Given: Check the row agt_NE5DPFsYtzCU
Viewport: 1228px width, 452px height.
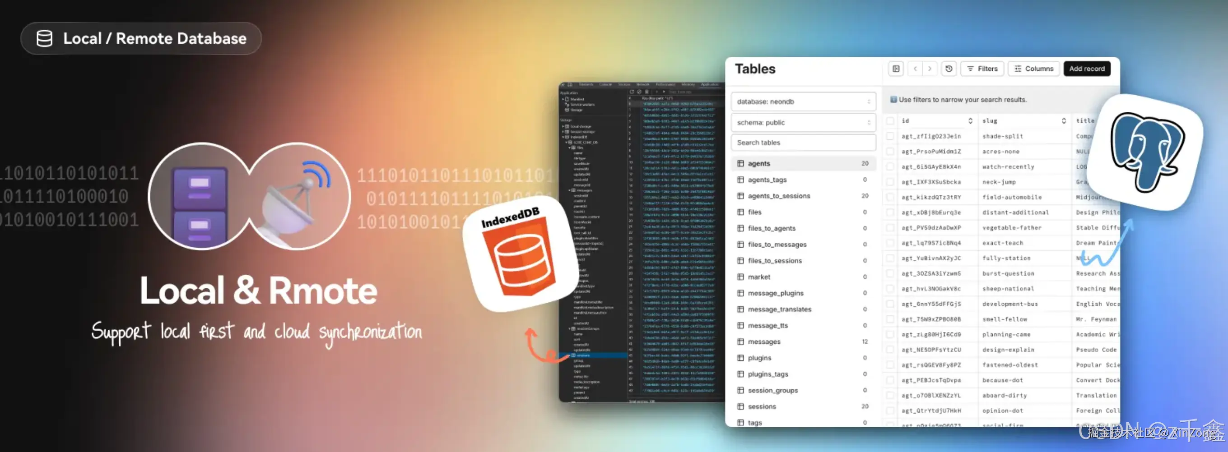Looking at the screenshot, I should pos(889,350).
